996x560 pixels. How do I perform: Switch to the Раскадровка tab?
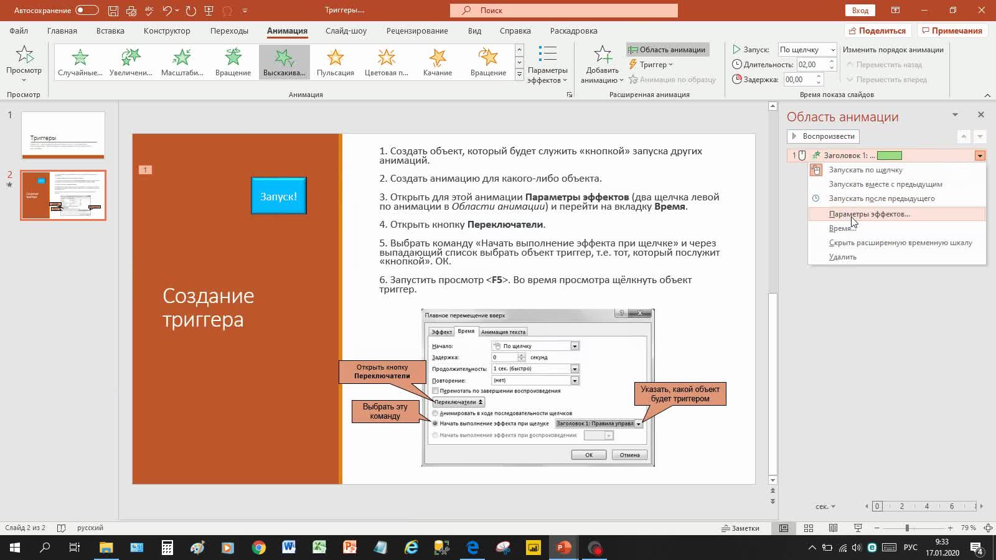click(x=573, y=30)
